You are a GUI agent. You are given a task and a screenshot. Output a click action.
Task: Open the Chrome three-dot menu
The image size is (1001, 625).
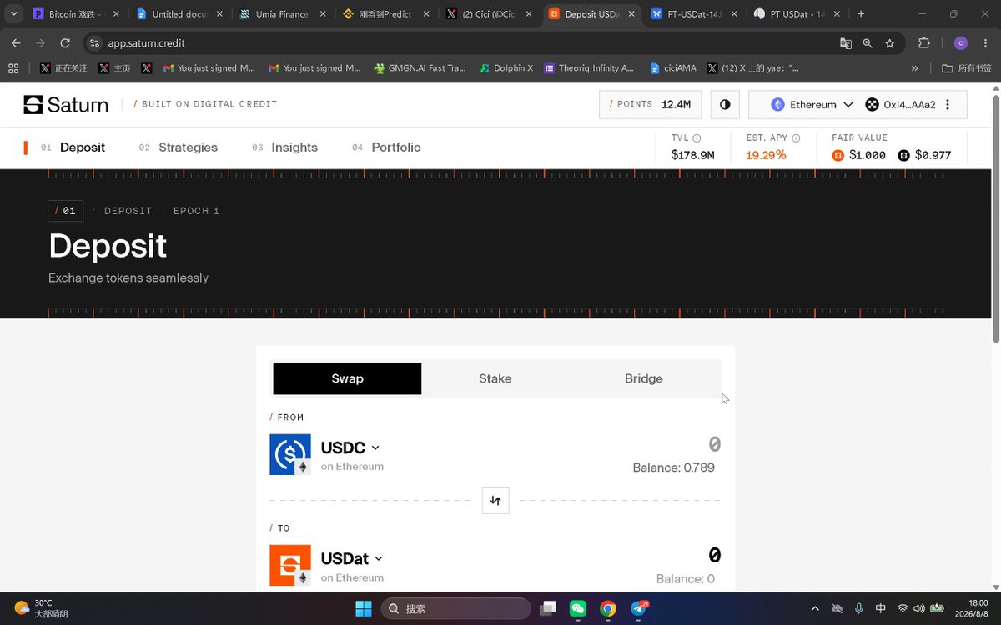[x=985, y=43]
